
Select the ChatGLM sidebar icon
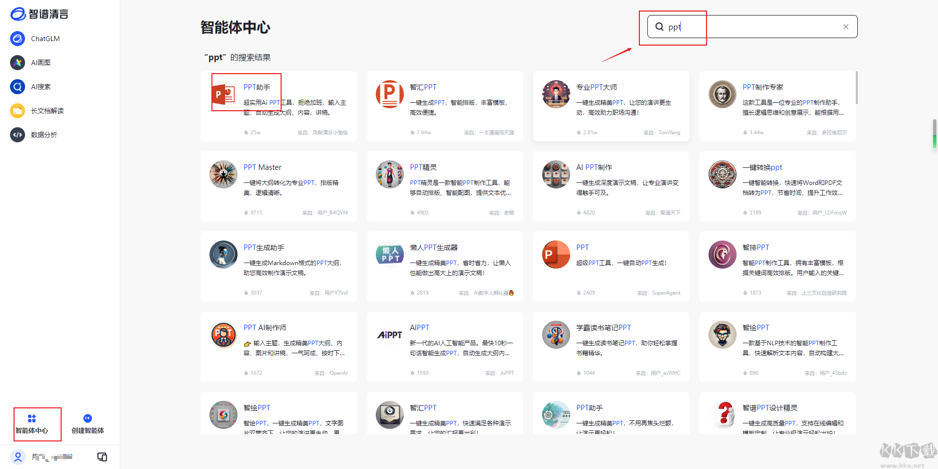[18, 39]
